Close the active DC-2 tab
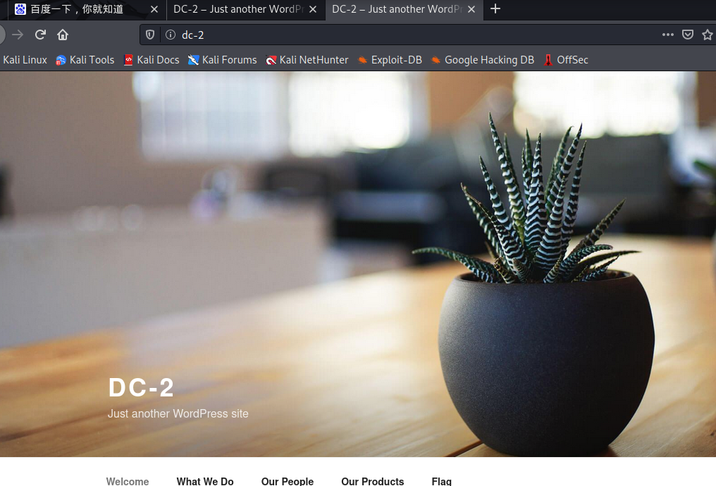This screenshot has height=486, width=716. coord(471,9)
